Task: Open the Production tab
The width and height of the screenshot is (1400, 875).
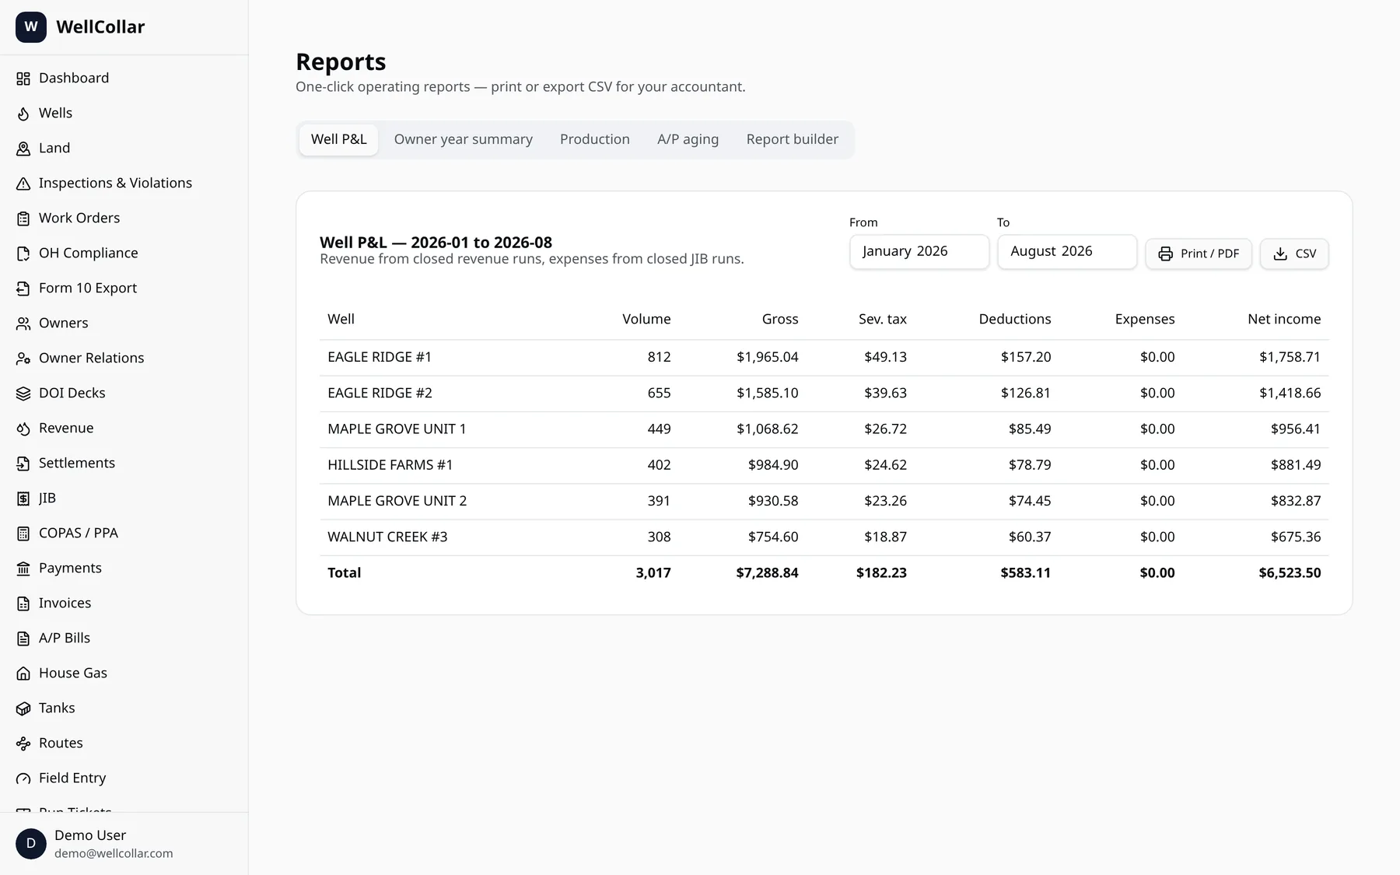Action: (595, 139)
